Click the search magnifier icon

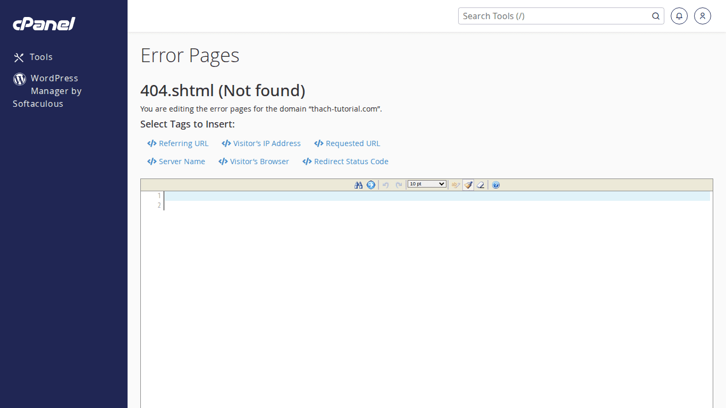coord(656,16)
